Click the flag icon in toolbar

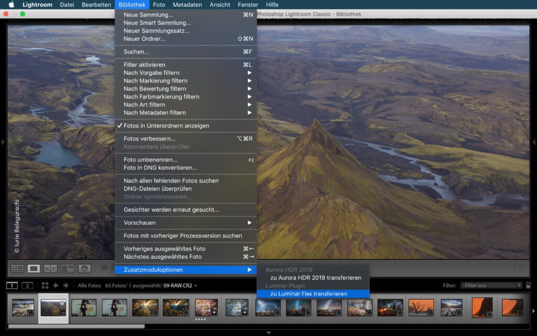click(104, 268)
